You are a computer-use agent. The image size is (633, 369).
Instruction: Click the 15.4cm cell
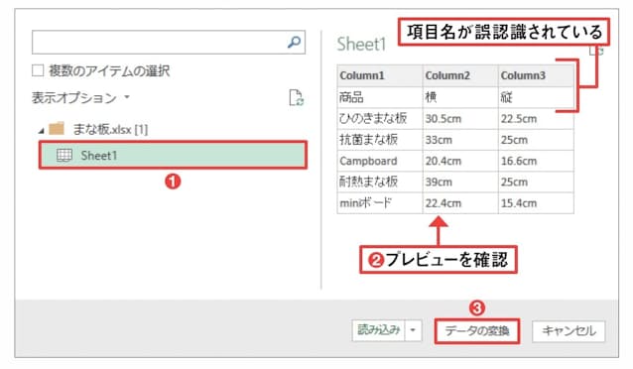[536, 202]
